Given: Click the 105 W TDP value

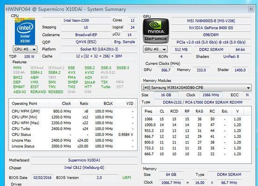Looking at the screenshot, I should point(29,57).
